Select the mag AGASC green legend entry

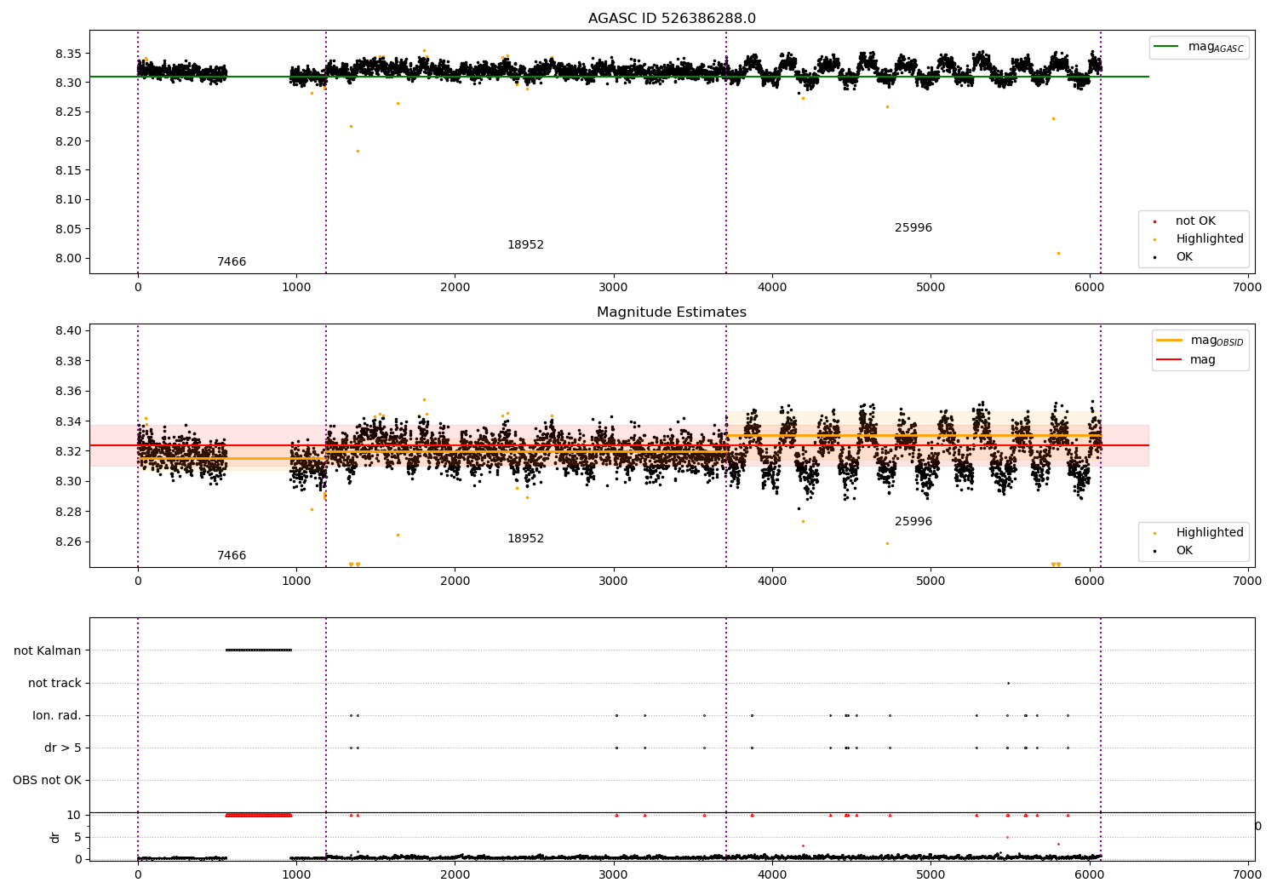pyautogui.click(x=1200, y=47)
